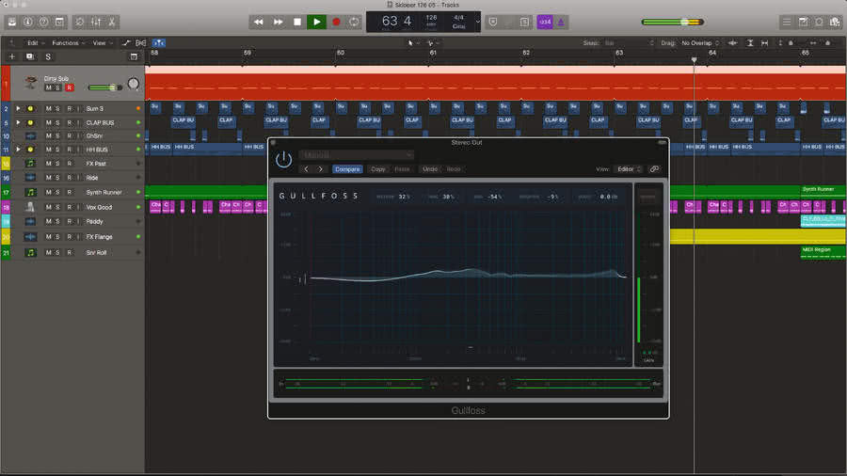847x476 pixels.
Task: Open plugin View Editor dropdown
Action: (x=629, y=169)
